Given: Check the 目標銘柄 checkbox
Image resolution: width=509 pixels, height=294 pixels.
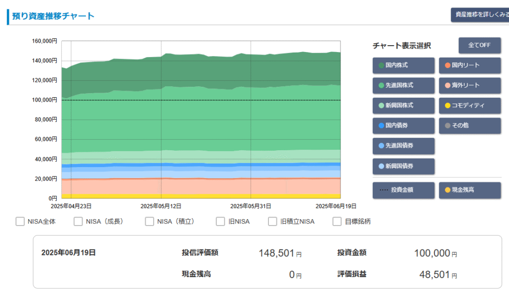Looking at the screenshot, I should pos(337,222).
